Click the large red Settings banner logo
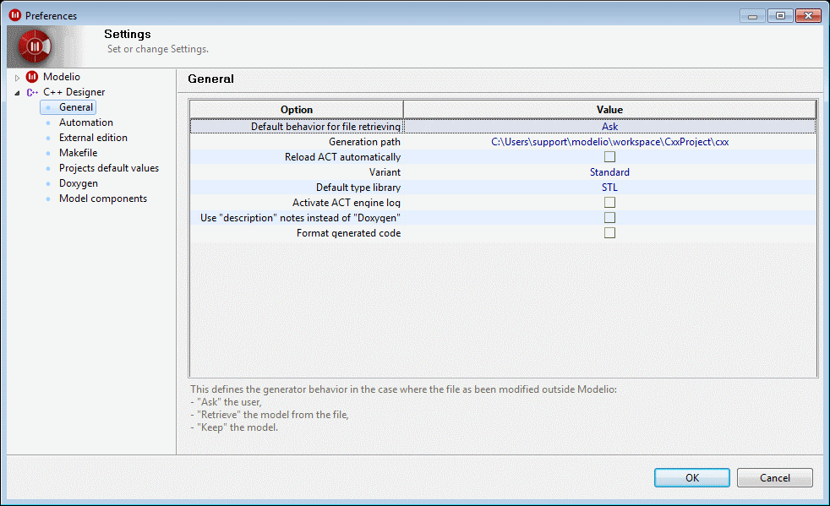Screen dimensions: 830x506 coord(35,46)
